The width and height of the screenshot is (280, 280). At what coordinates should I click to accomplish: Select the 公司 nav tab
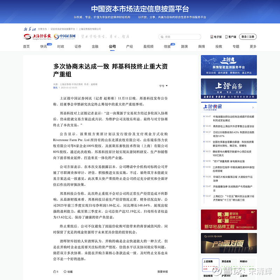112,46
